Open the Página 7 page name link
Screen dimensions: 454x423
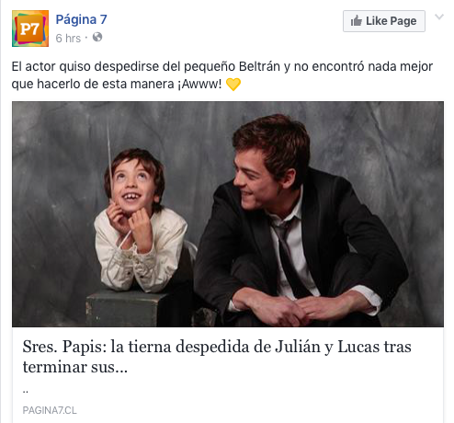[81, 19]
